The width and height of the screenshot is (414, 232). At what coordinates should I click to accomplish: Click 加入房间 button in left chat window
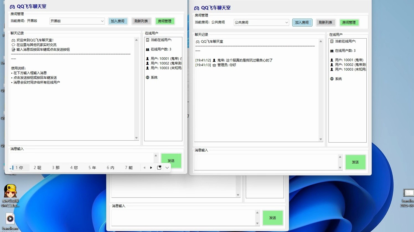click(118, 21)
